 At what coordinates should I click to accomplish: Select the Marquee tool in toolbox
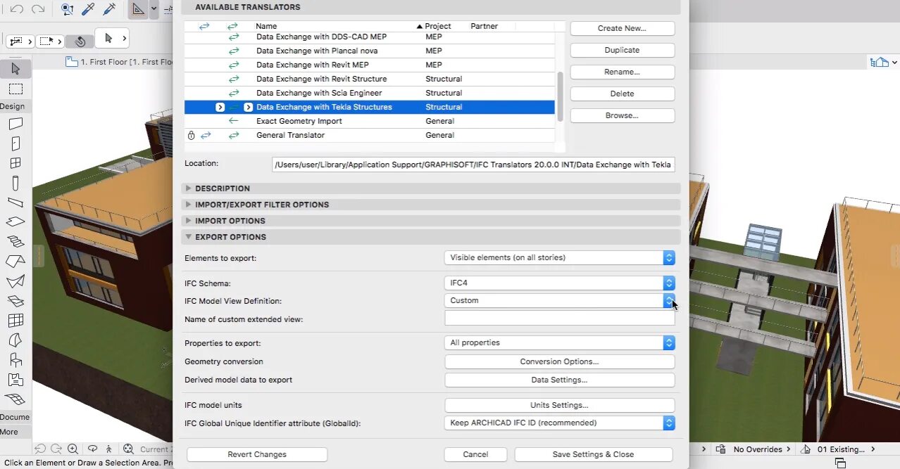[x=15, y=89]
